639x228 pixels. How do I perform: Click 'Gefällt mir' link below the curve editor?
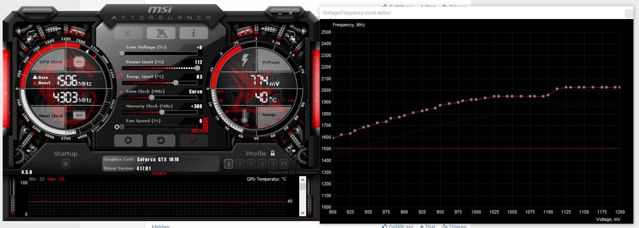tap(398, 226)
